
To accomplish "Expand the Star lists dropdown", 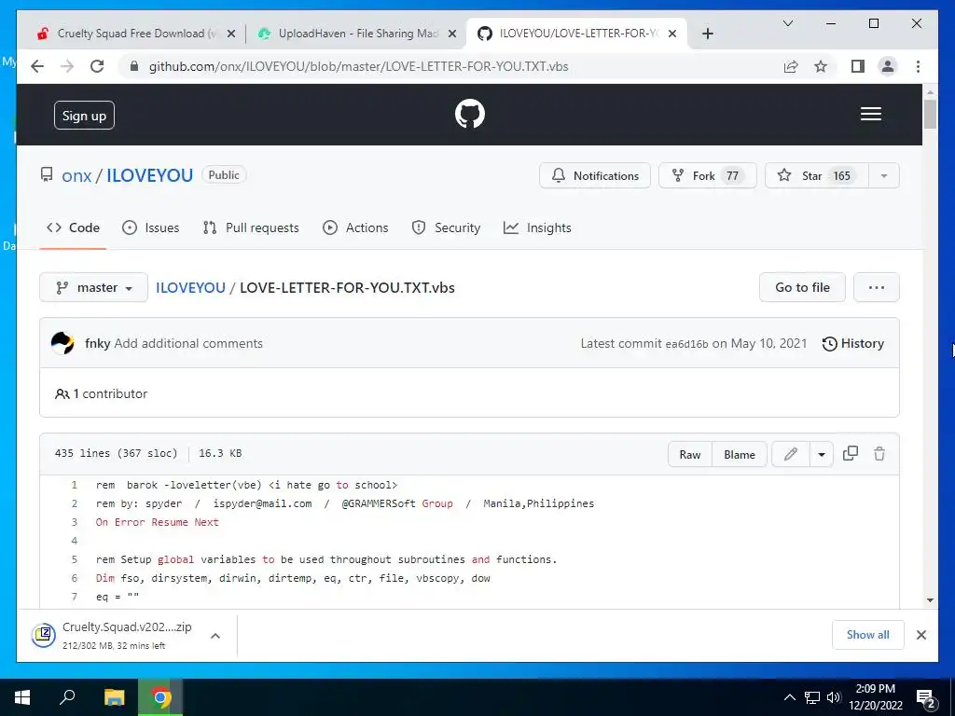I will point(884,176).
